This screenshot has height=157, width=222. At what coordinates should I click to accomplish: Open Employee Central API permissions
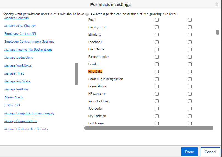coord(20,34)
